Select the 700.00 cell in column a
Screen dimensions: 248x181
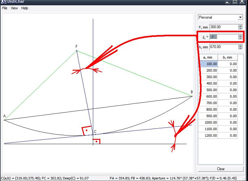208,103
